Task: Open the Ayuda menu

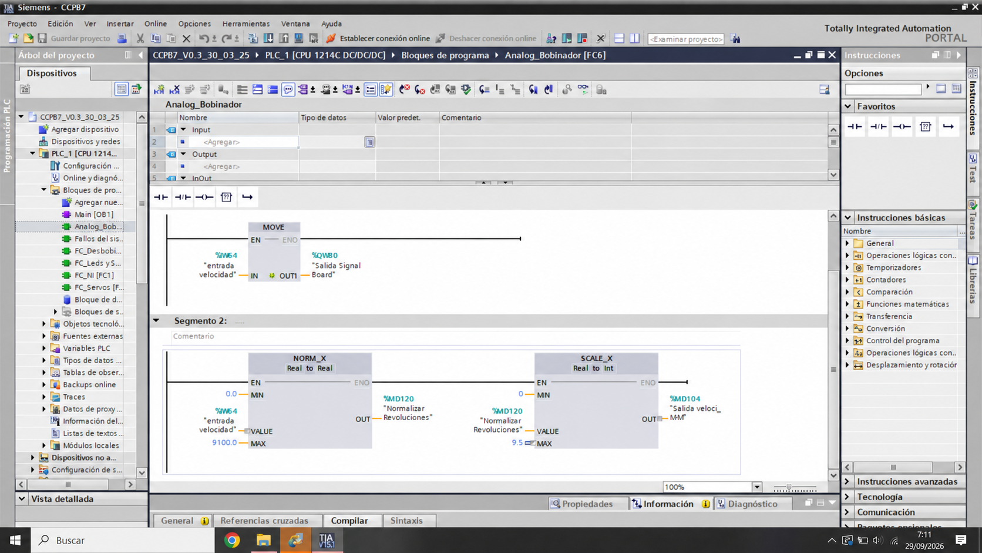Action: [331, 24]
